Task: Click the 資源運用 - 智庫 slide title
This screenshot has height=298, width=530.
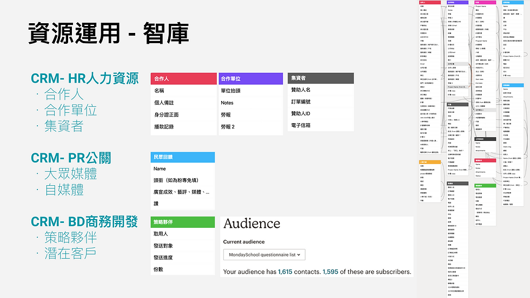Action: point(109,33)
